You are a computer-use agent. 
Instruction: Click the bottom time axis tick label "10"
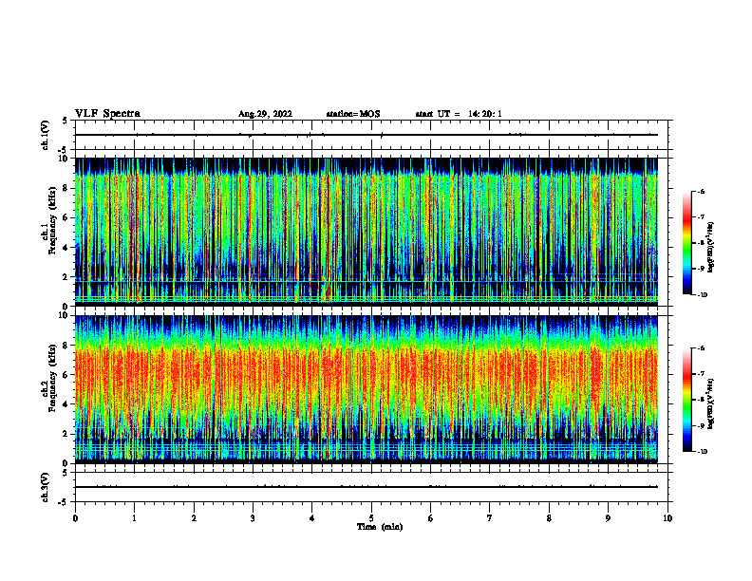(667, 518)
